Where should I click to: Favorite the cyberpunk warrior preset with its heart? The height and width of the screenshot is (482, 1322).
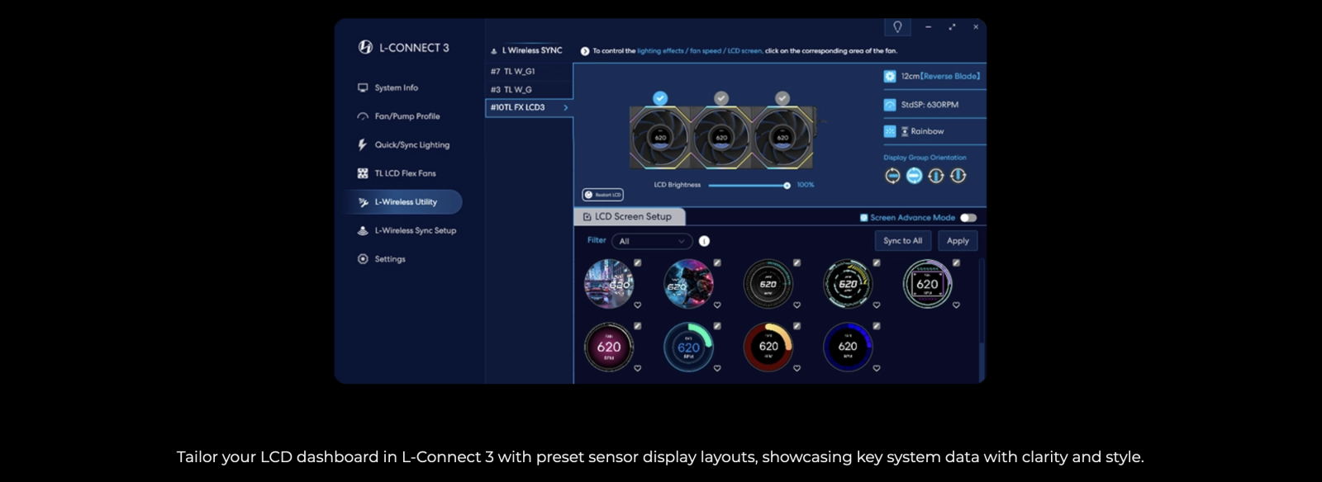click(717, 305)
